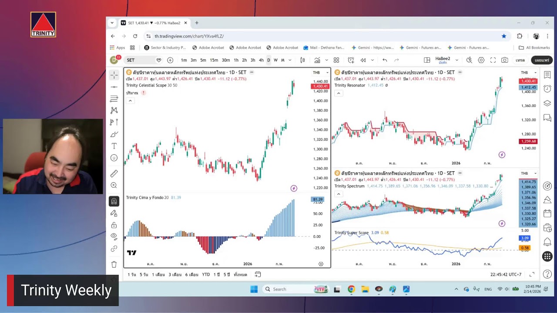The width and height of the screenshot is (557, 313).
Task: Toggle stay in drawing mode
Action: 114,213
